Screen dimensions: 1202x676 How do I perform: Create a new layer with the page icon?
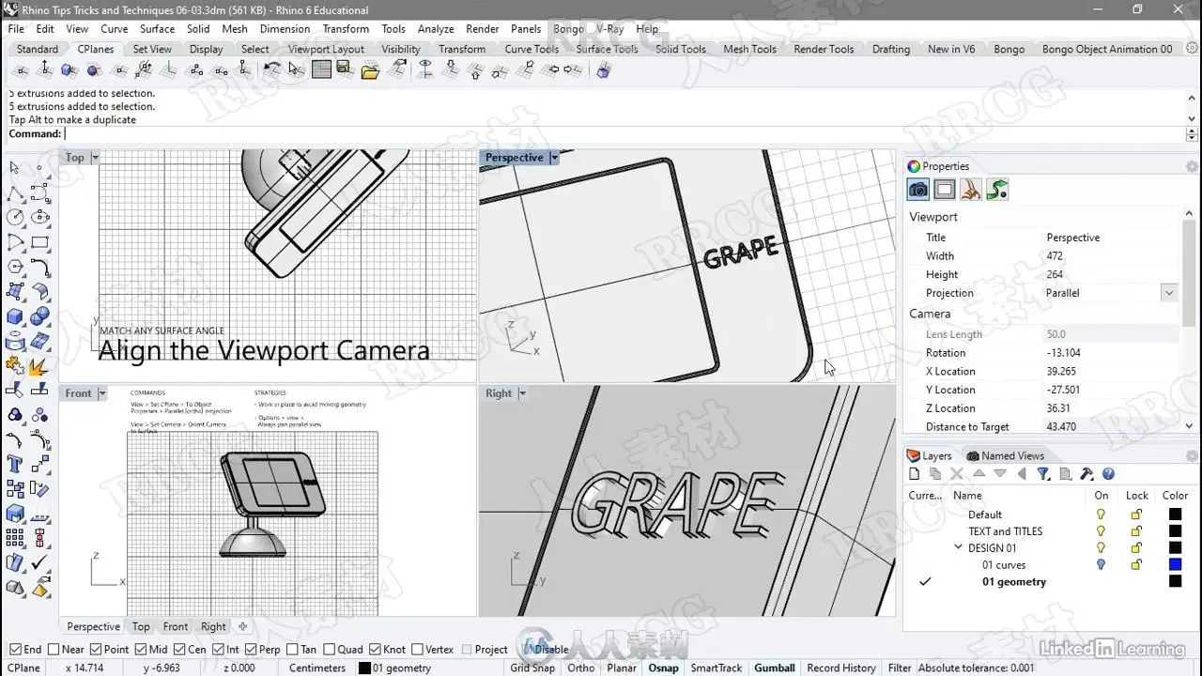[x=914, y=474]
